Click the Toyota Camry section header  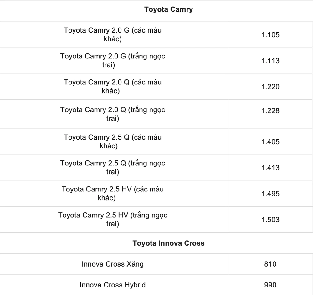click(x=168, y=9)
